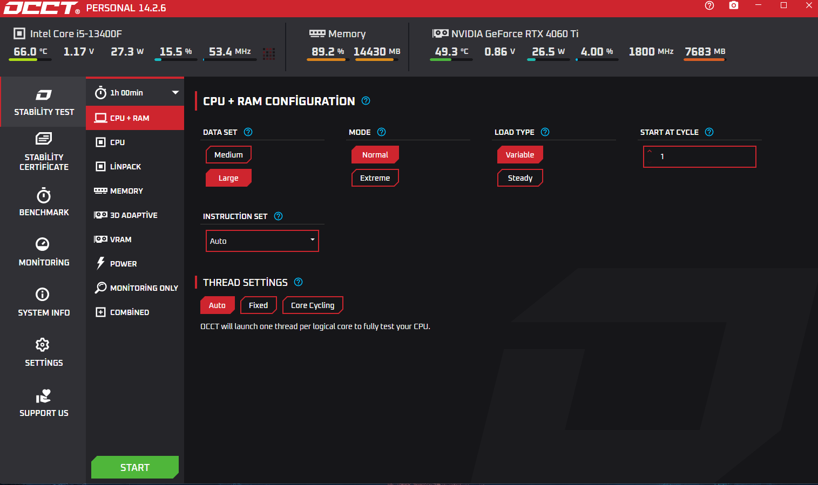Set mode to Normal
Screen dimensions: 818x485
[x=375, y=155]
